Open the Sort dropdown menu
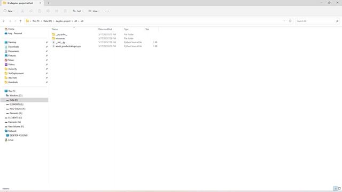The height and width of the screenshot is (192, 342). (78, 11)
